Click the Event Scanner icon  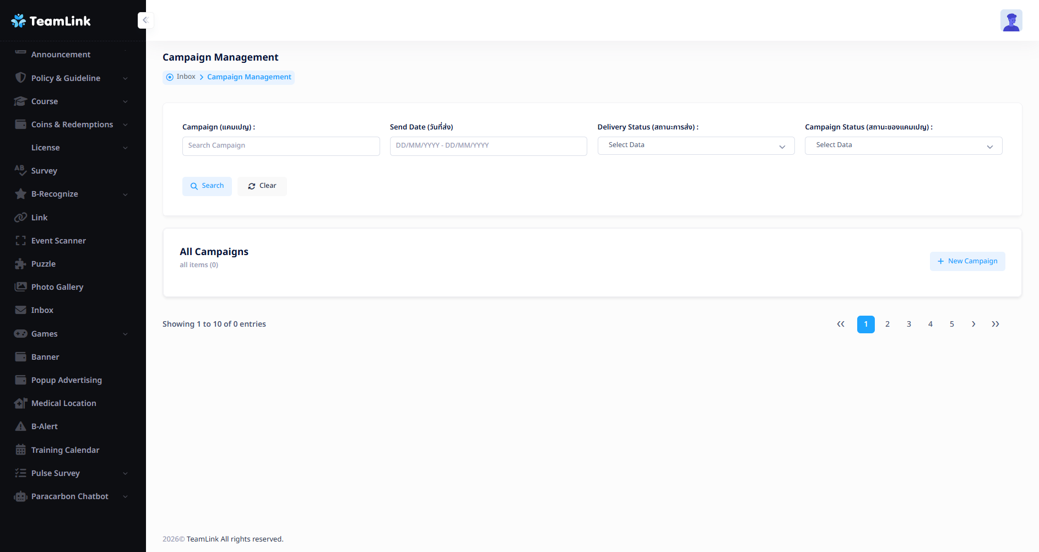pyautogui.click(x=20, y=241)
